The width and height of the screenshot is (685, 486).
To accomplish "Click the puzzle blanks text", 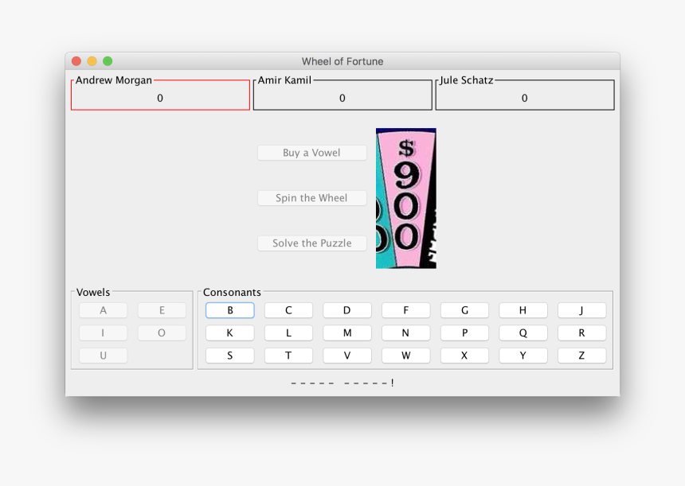I will tap(342, 383).
